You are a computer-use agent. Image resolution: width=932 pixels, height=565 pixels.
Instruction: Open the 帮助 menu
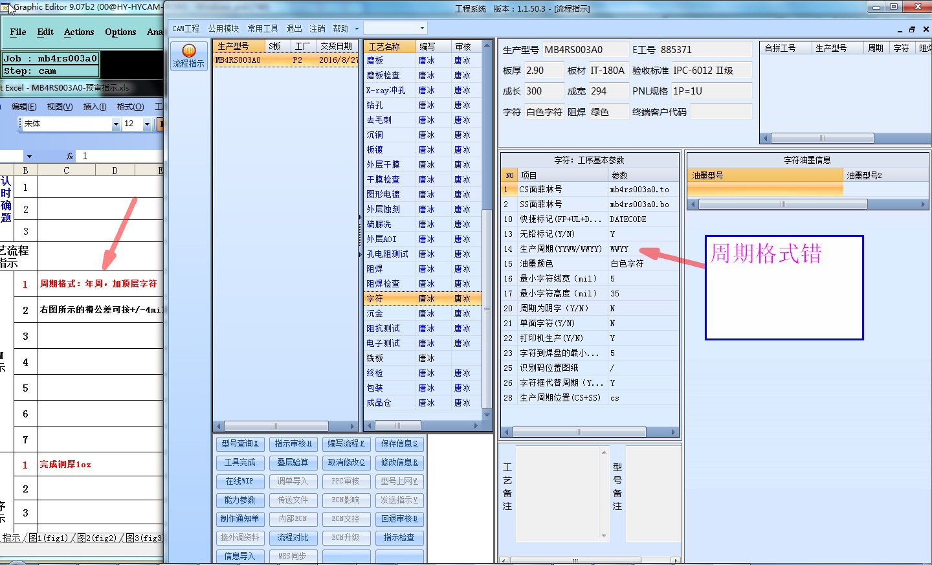(340, 28)
